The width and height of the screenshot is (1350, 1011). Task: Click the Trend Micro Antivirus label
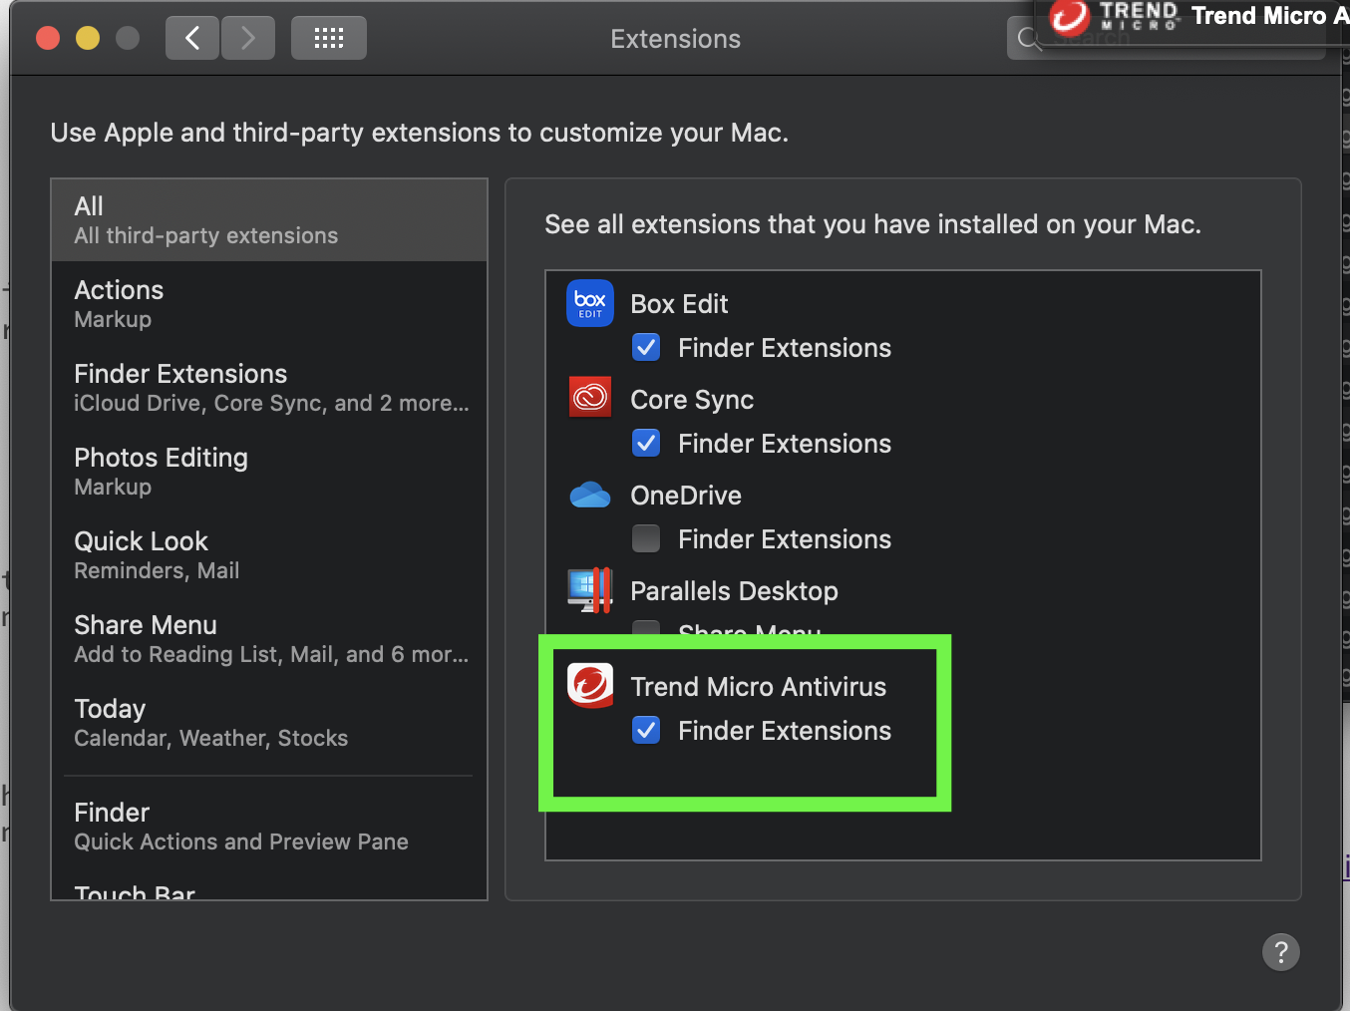[x=758, y=687]
